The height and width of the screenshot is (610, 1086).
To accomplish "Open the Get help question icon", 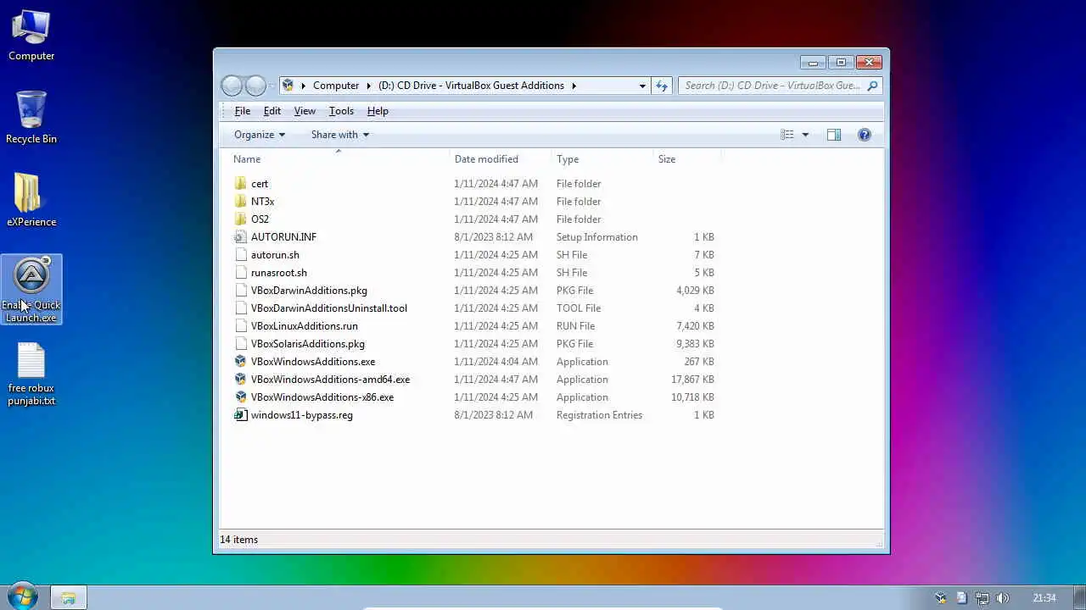I will 865,135.
